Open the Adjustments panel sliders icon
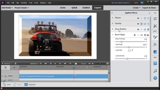160x90 pixels. point(155,19)
